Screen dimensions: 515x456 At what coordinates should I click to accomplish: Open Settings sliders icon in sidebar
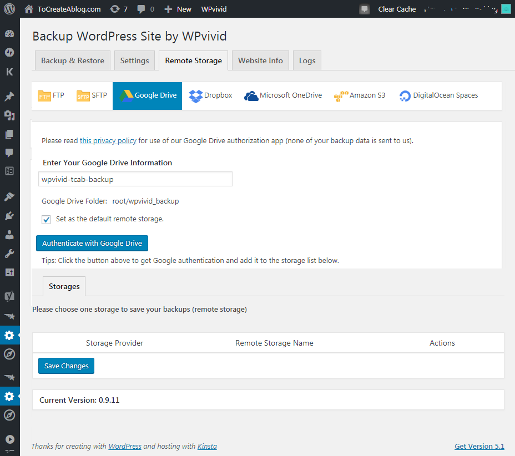[x=9, y=272]
